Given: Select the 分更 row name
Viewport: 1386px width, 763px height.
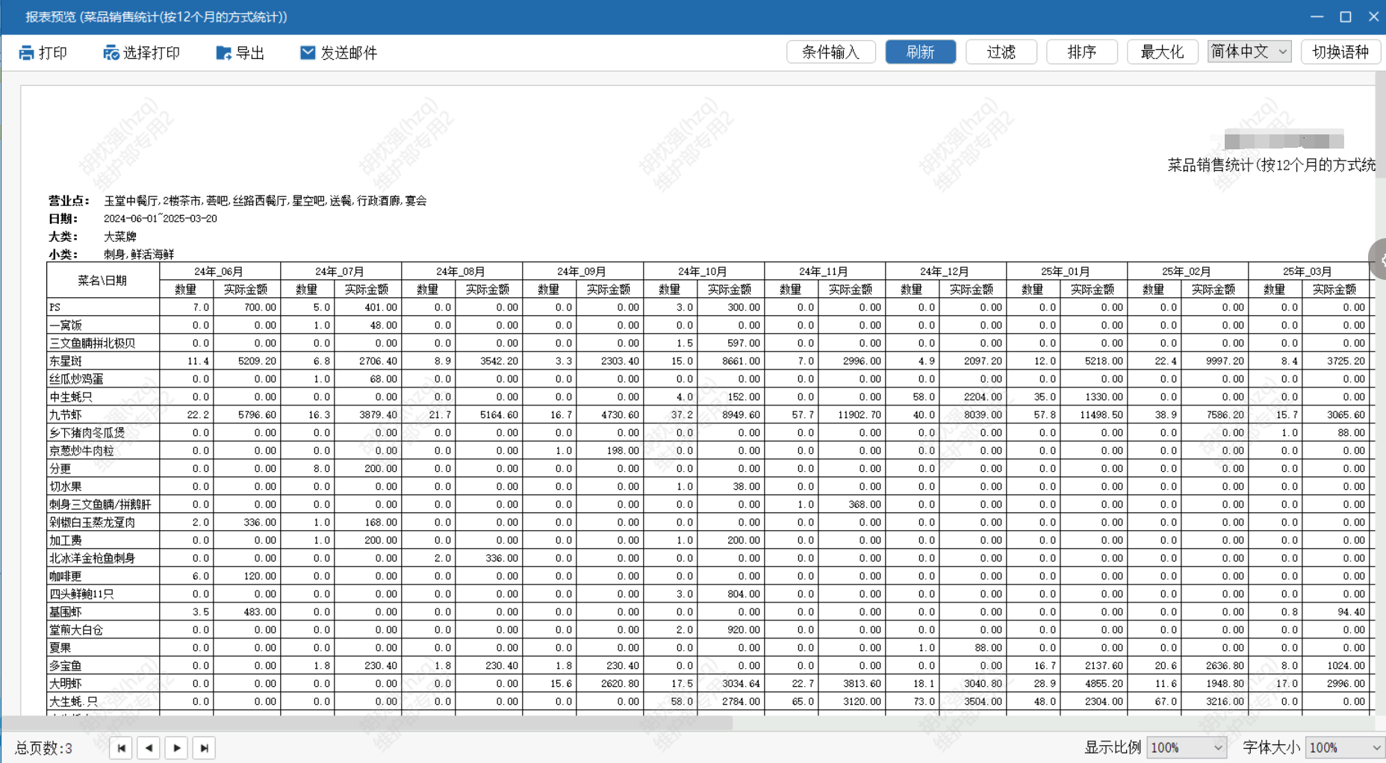Looking at the screenshot, I should (103, 469).
